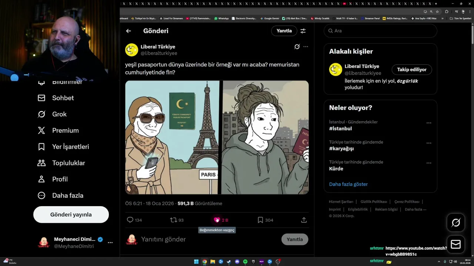Screen dimensions: 474x266
Task: Click the Gönderi yayınla button
Action: pyautogui.click(x=71, y=215)
